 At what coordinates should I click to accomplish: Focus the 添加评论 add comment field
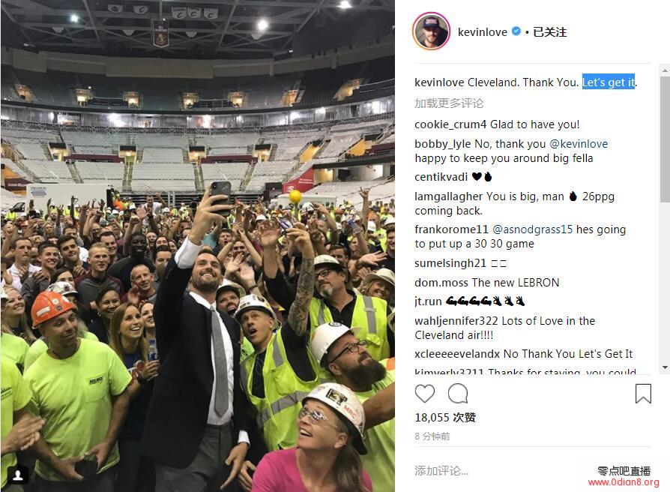[495, 471]
